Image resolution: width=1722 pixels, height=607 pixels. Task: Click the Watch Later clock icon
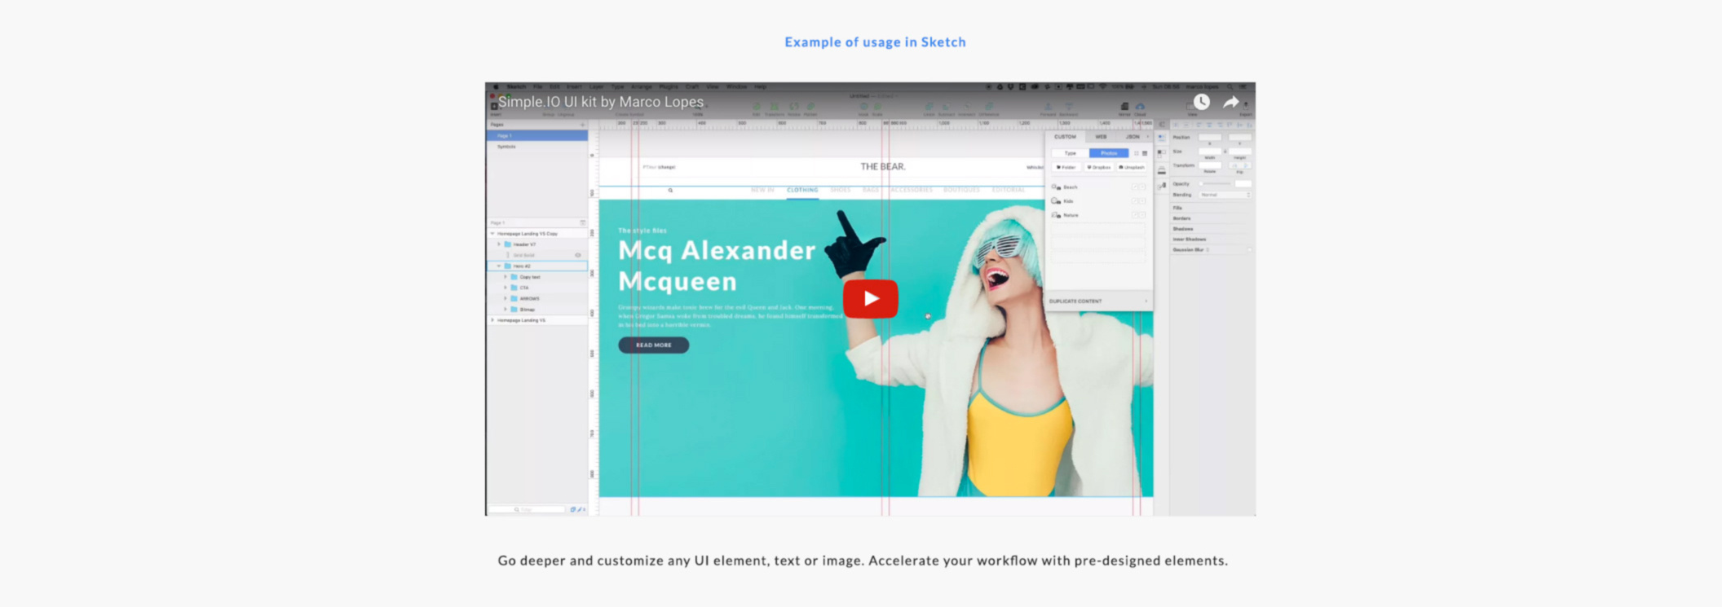(1201, 102)
